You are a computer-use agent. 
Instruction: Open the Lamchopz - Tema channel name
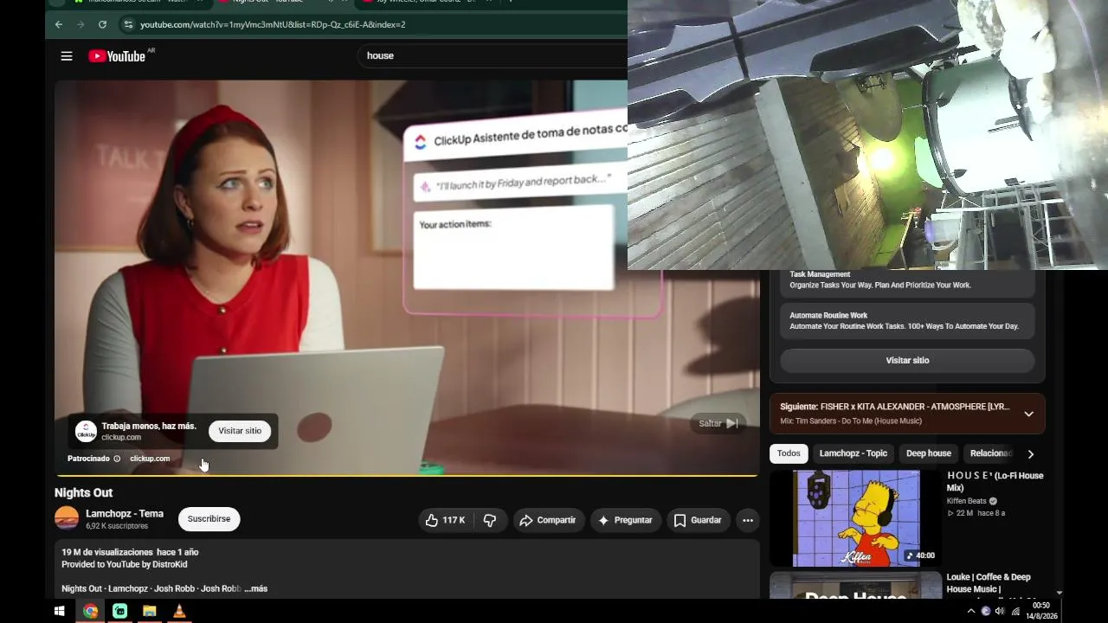[125, 514]
